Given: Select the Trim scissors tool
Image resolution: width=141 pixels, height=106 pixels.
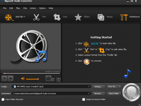Looking at the screenshot, I should (36, 17).
